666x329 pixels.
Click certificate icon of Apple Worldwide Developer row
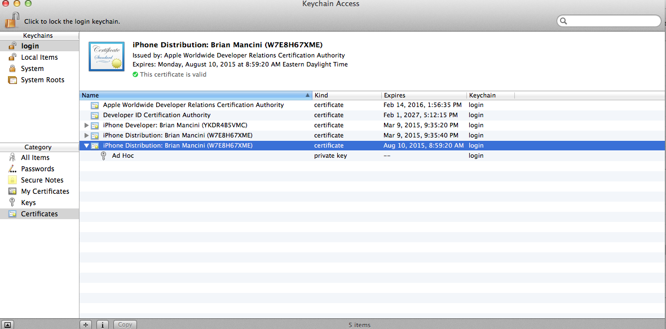pos(95,105)
